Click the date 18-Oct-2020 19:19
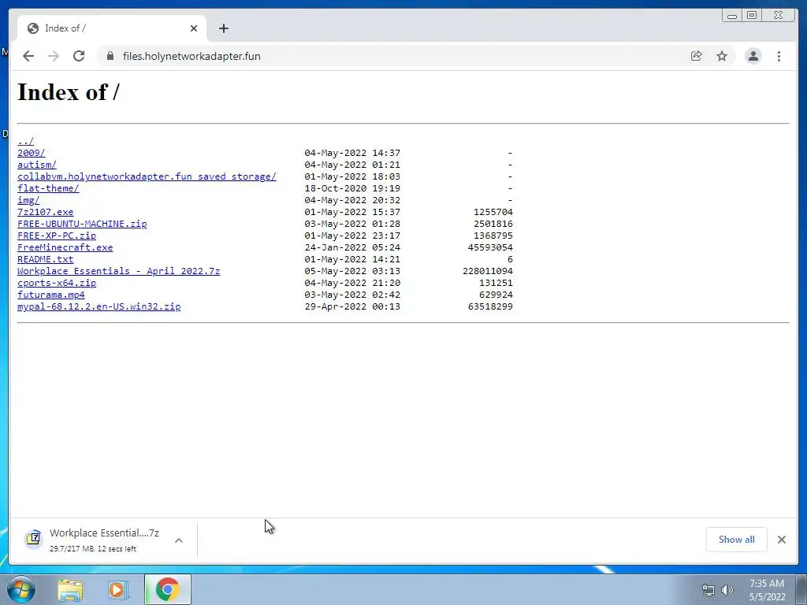This screenshot has height=605, width=807. [352, 188]
